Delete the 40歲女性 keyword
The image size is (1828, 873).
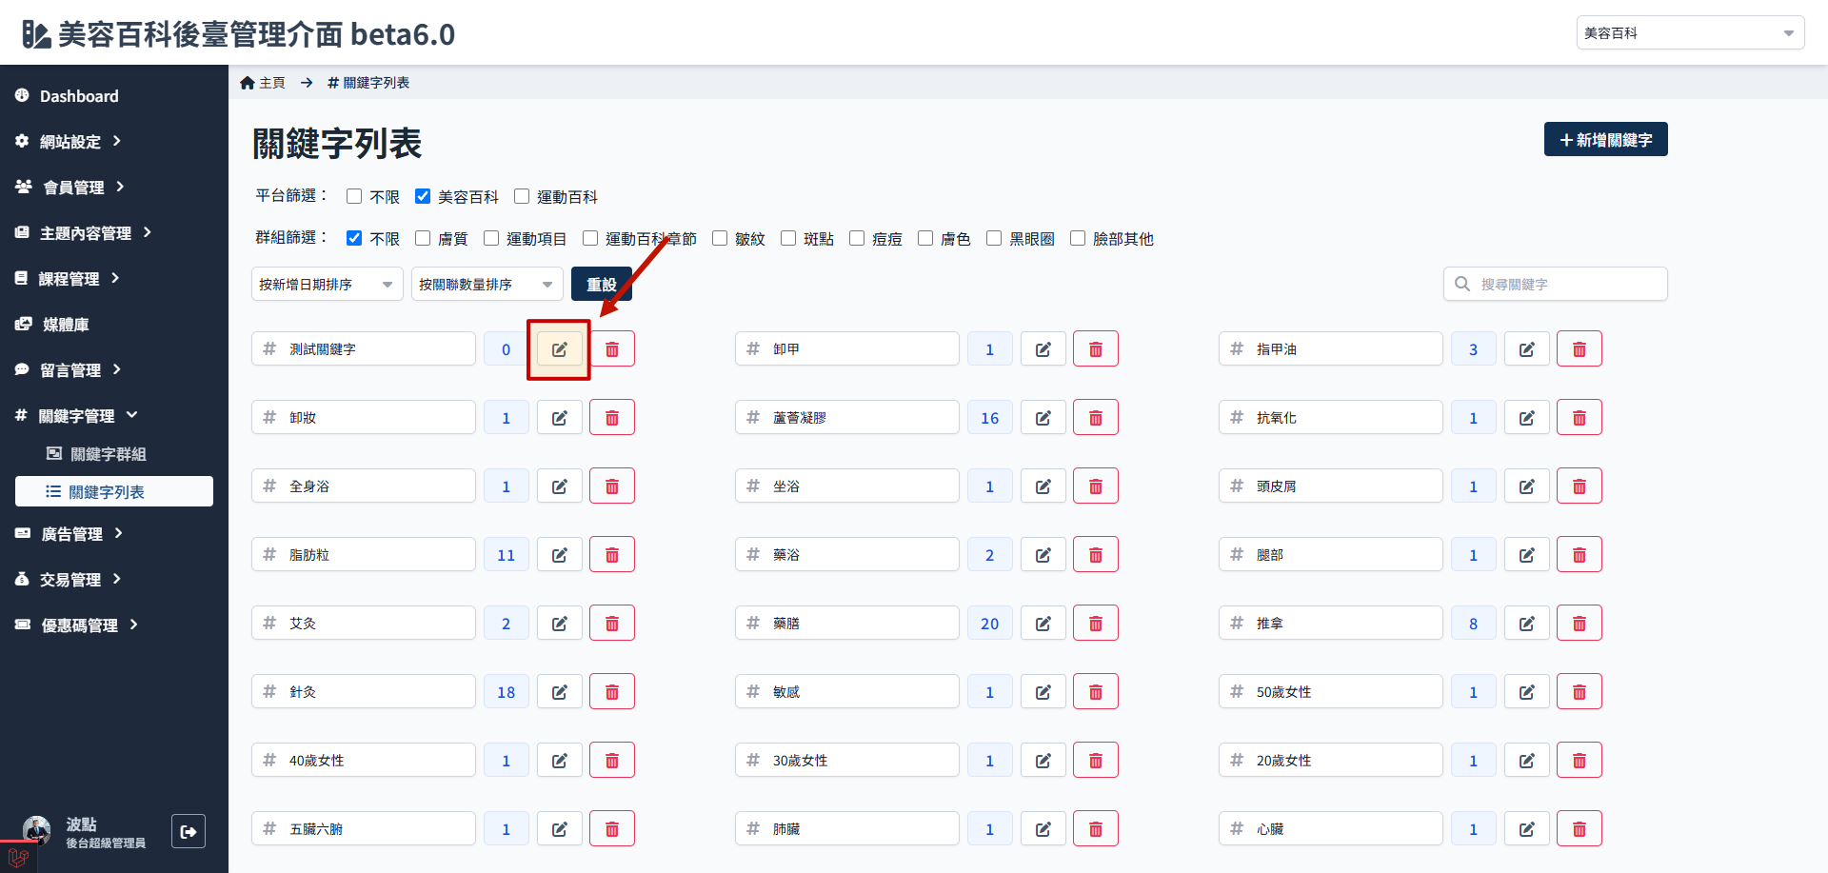point(612,761)
